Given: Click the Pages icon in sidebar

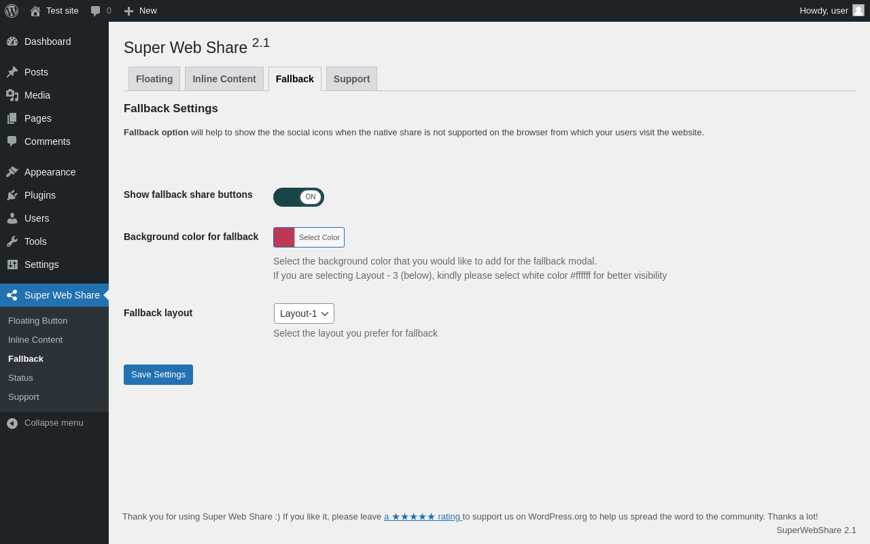Looking at the screenshot, I should (x=12, y=118).
